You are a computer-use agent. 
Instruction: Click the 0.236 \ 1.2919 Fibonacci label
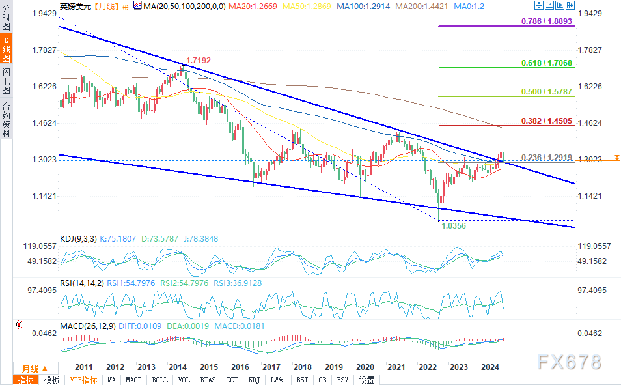tap(547, 158)
